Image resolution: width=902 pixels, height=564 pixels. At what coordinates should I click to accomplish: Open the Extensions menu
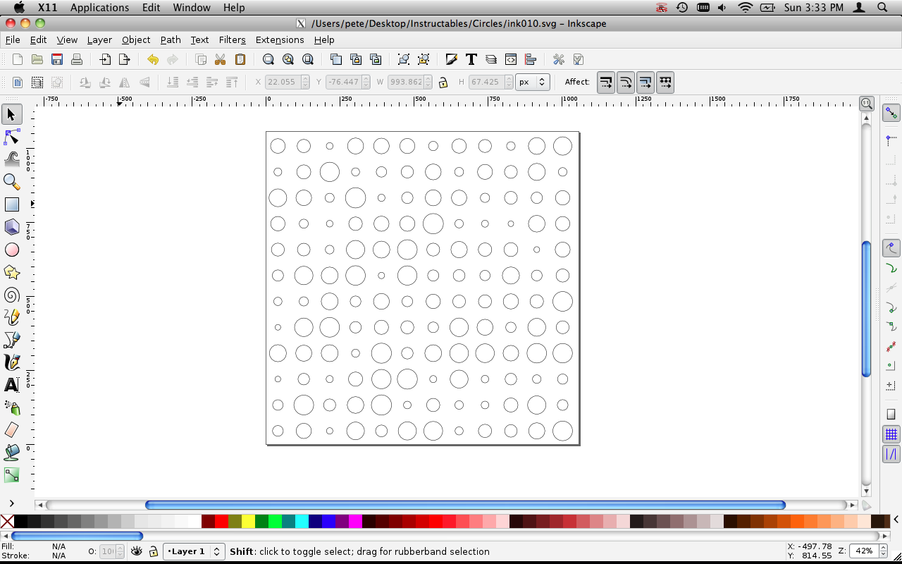(x=280, y=40)
